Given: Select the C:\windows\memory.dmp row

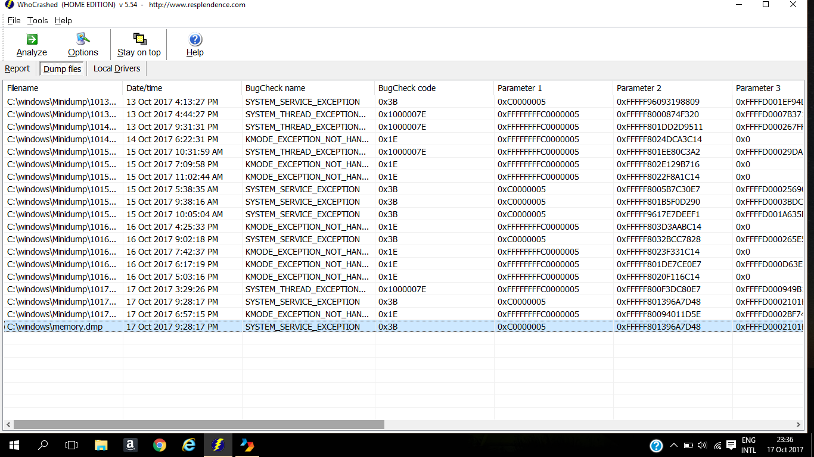Looking at the screenshot, I should [404, 327].
